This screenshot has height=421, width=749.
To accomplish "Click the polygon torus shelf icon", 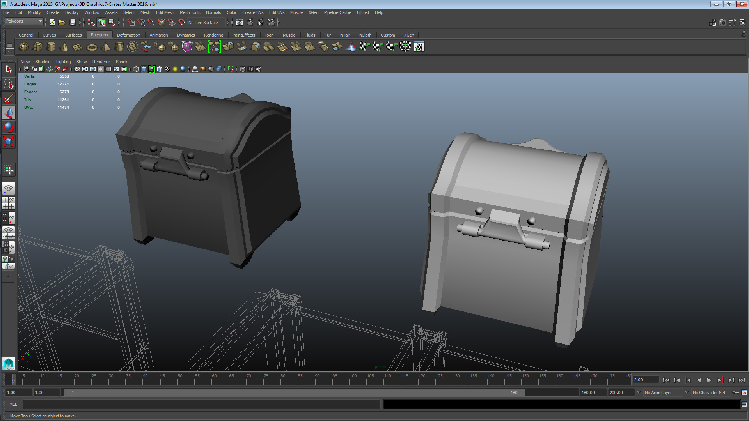I will [92, 47].
